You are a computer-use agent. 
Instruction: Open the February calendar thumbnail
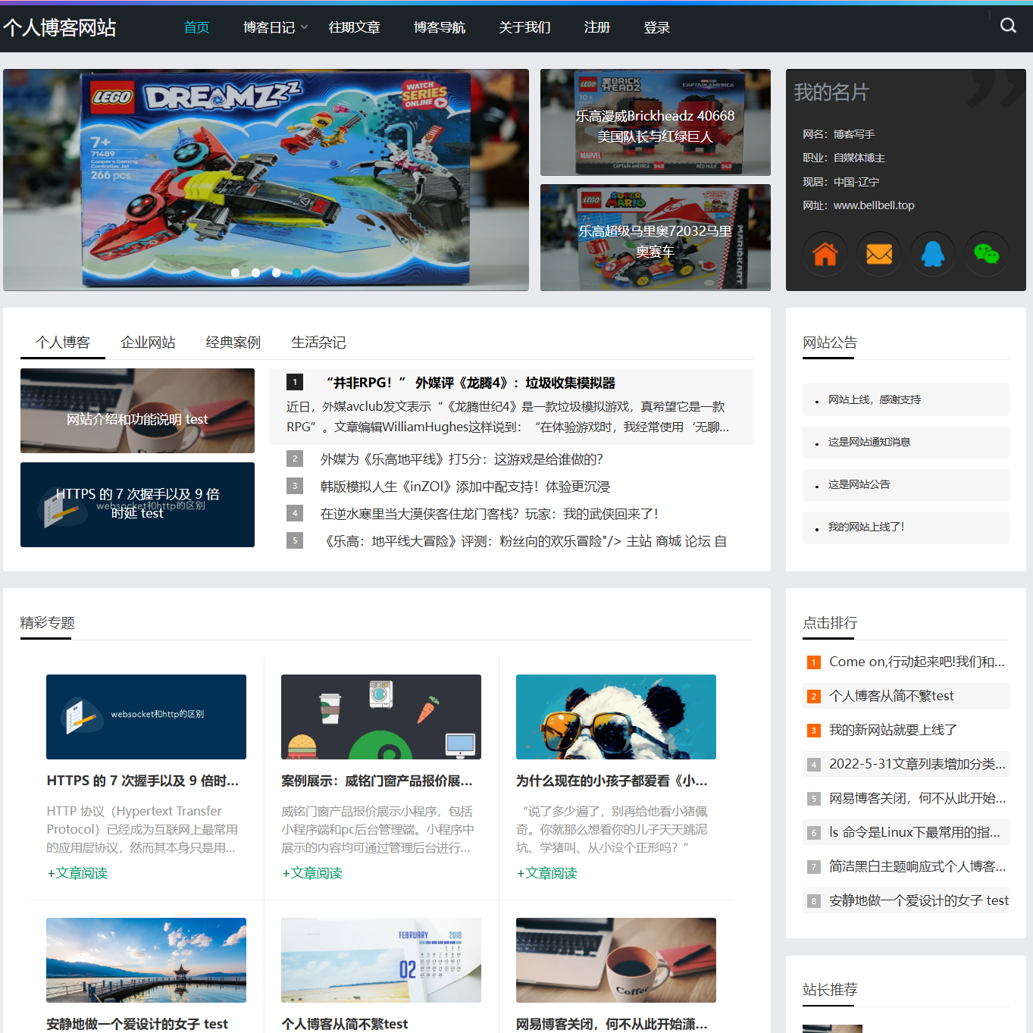[x=381, y=960]
